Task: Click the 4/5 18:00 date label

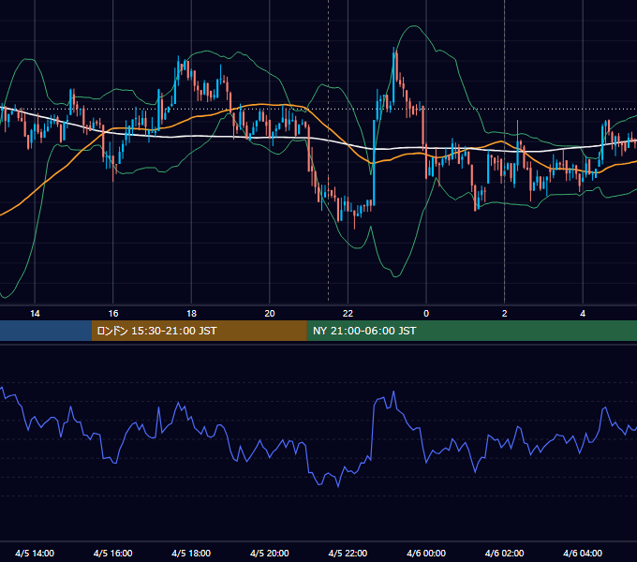Action: point(191,554)
